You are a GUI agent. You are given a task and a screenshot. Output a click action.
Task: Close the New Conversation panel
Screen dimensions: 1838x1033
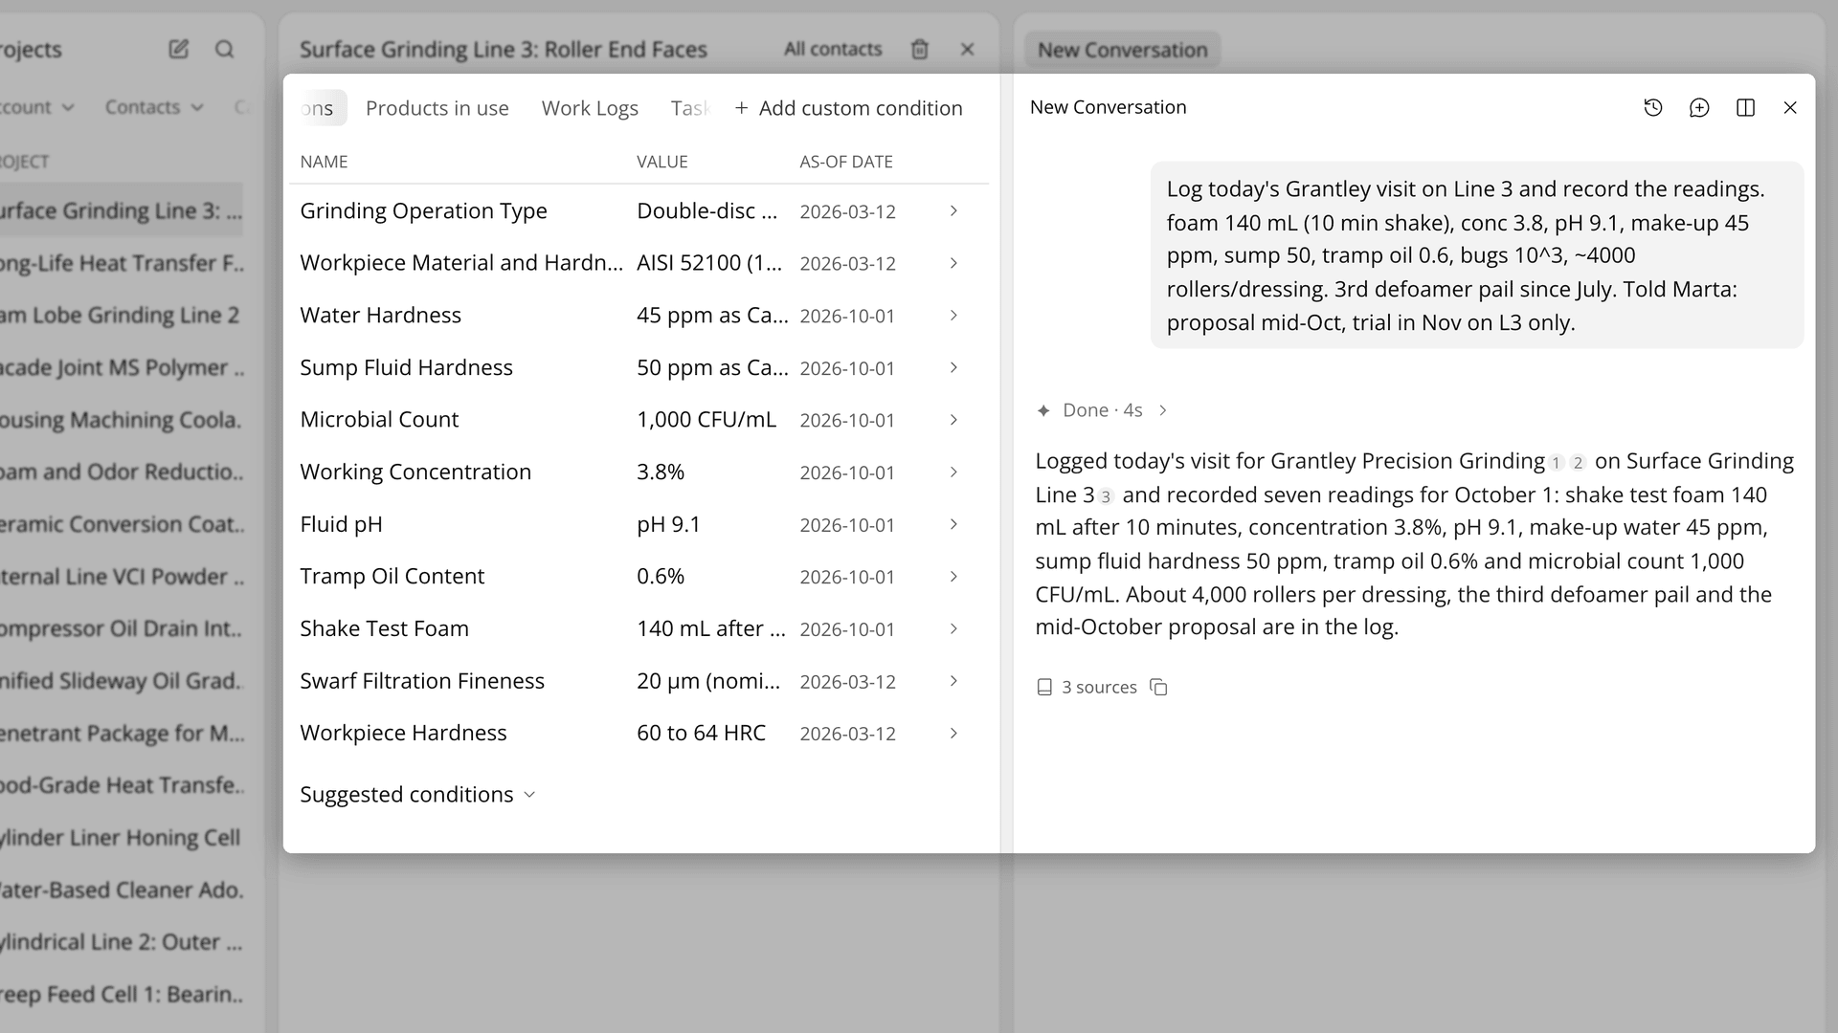(1790, 108)
